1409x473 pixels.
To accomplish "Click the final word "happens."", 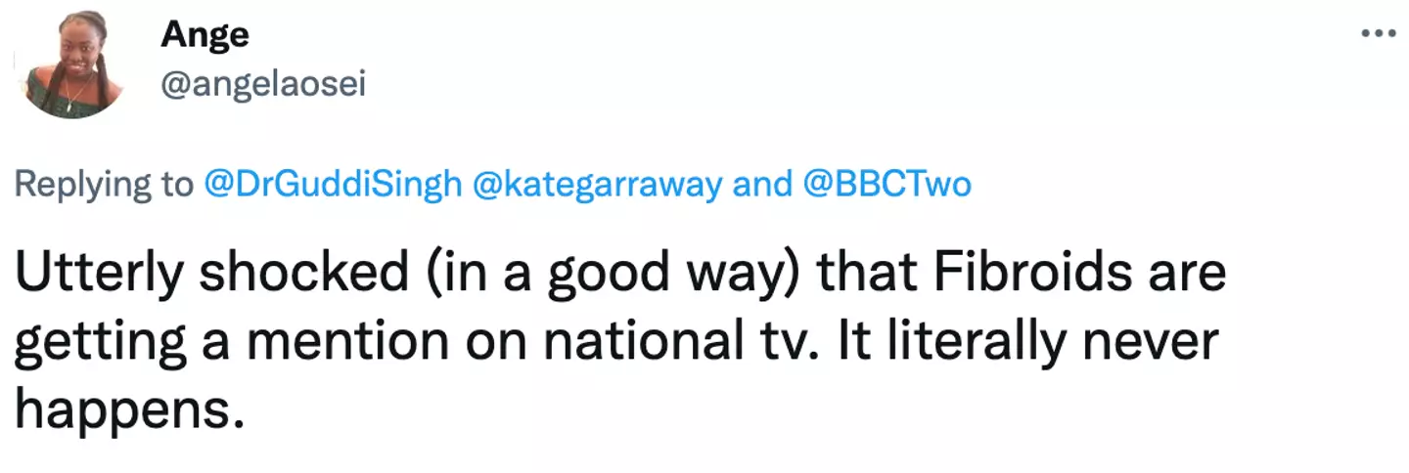I will tap(127, 412).
